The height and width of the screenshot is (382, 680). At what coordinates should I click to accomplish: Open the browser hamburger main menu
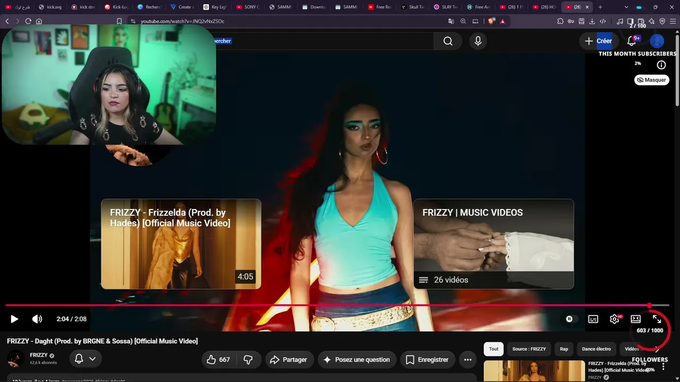point(673,21)
